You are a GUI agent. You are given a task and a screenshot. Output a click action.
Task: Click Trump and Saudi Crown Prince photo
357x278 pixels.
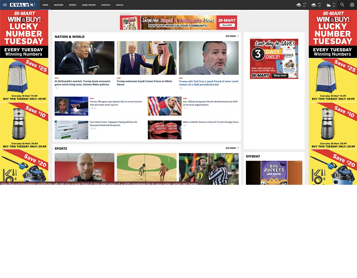[x=147, y=58]
